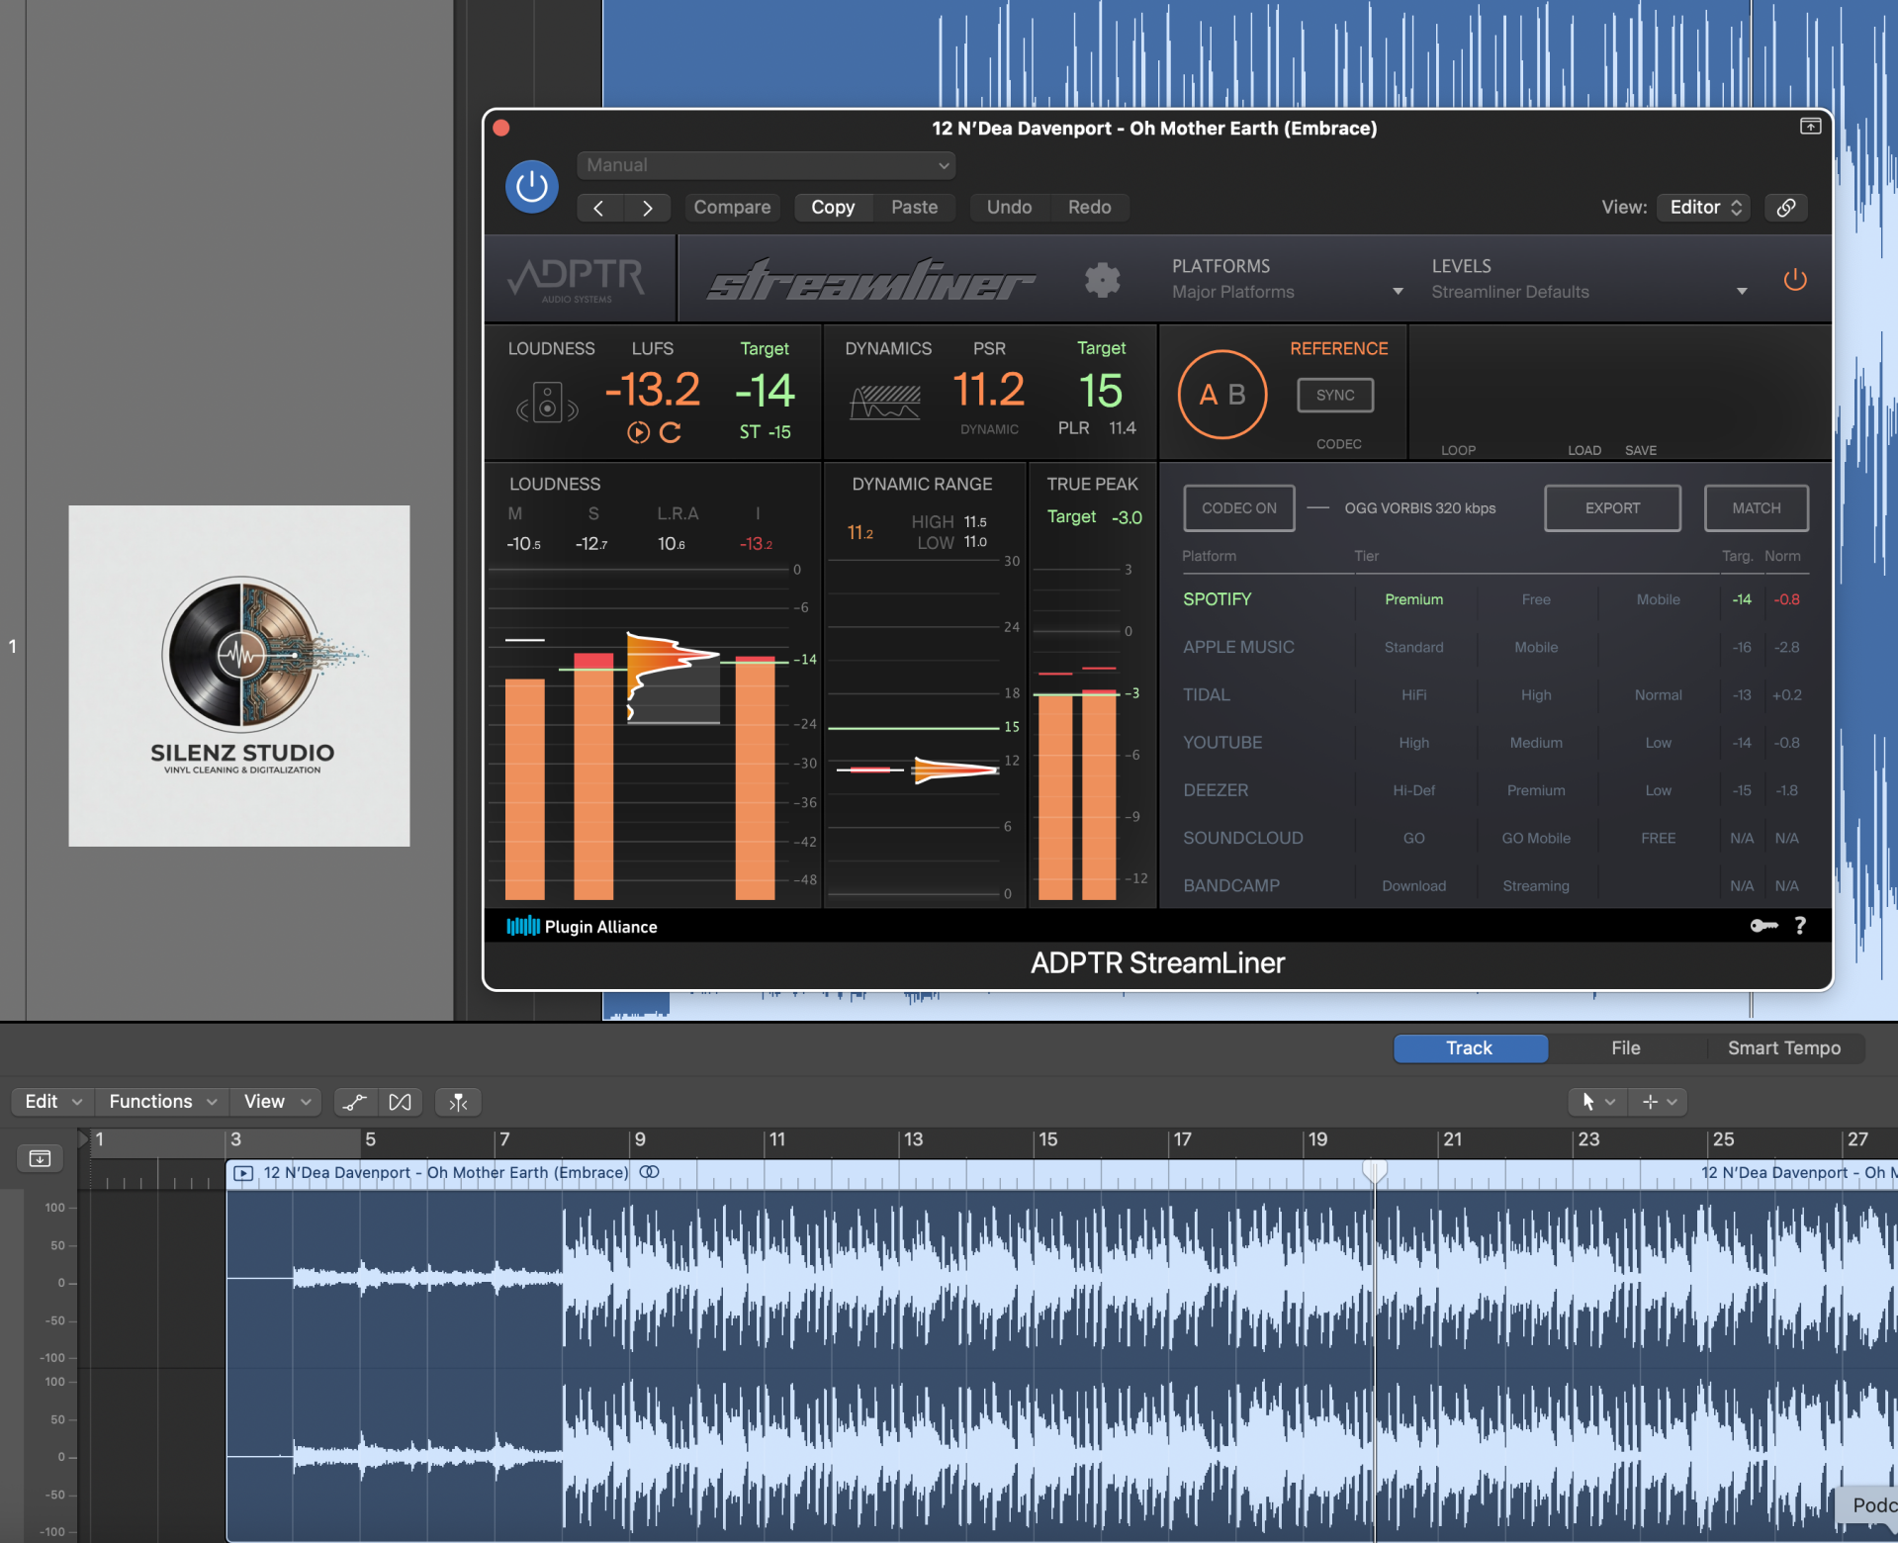Toggle the blue plugin bypass power button
Screen dimensions: 1898x1543
point(532,187)
